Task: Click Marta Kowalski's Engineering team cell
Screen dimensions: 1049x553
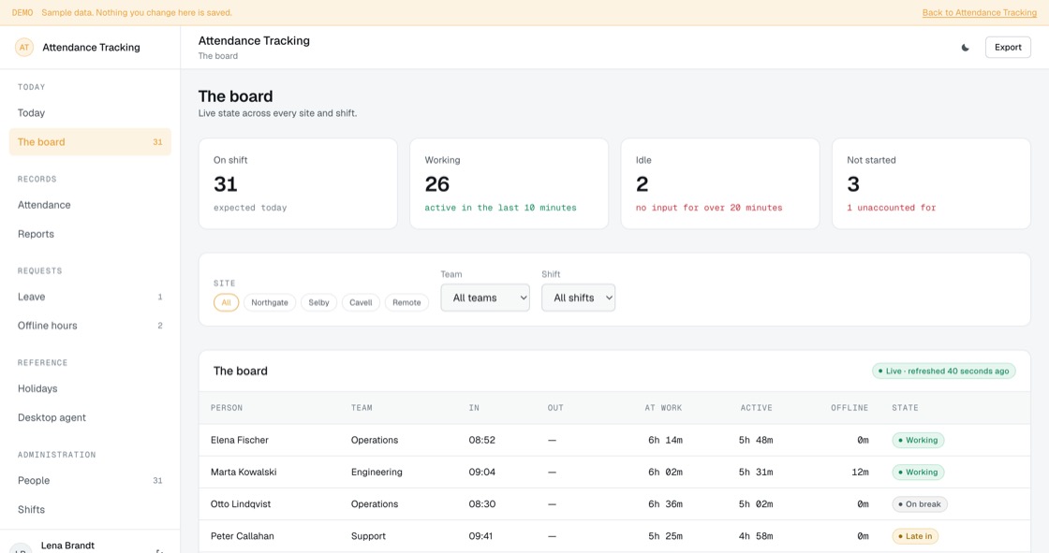Action: tap(377, 473)
